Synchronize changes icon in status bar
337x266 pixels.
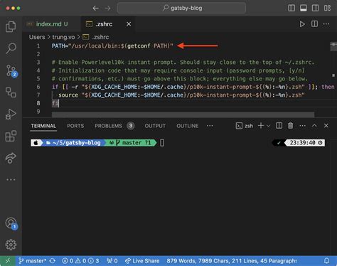53,261
